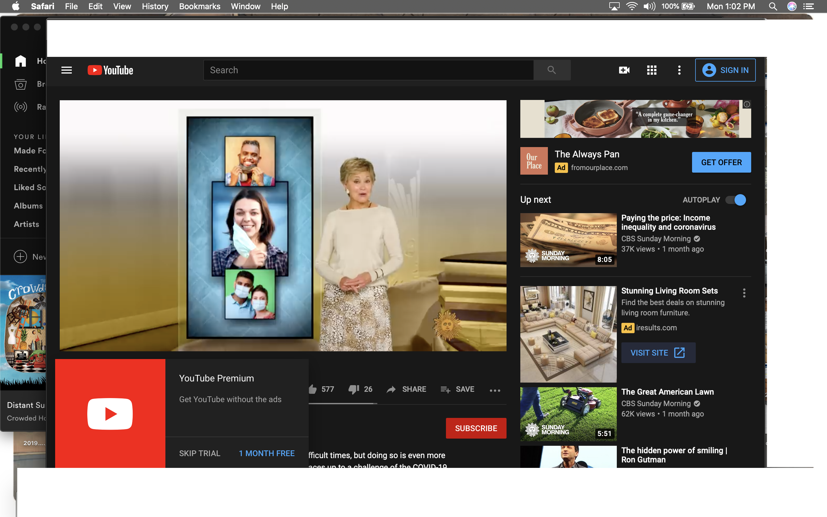Open the YouTube hamburger guide menu

66,70
